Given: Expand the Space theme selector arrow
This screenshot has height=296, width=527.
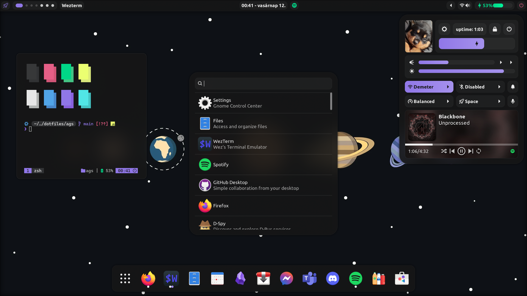Looking at the screenshot, I should click(x=499, y=101).
